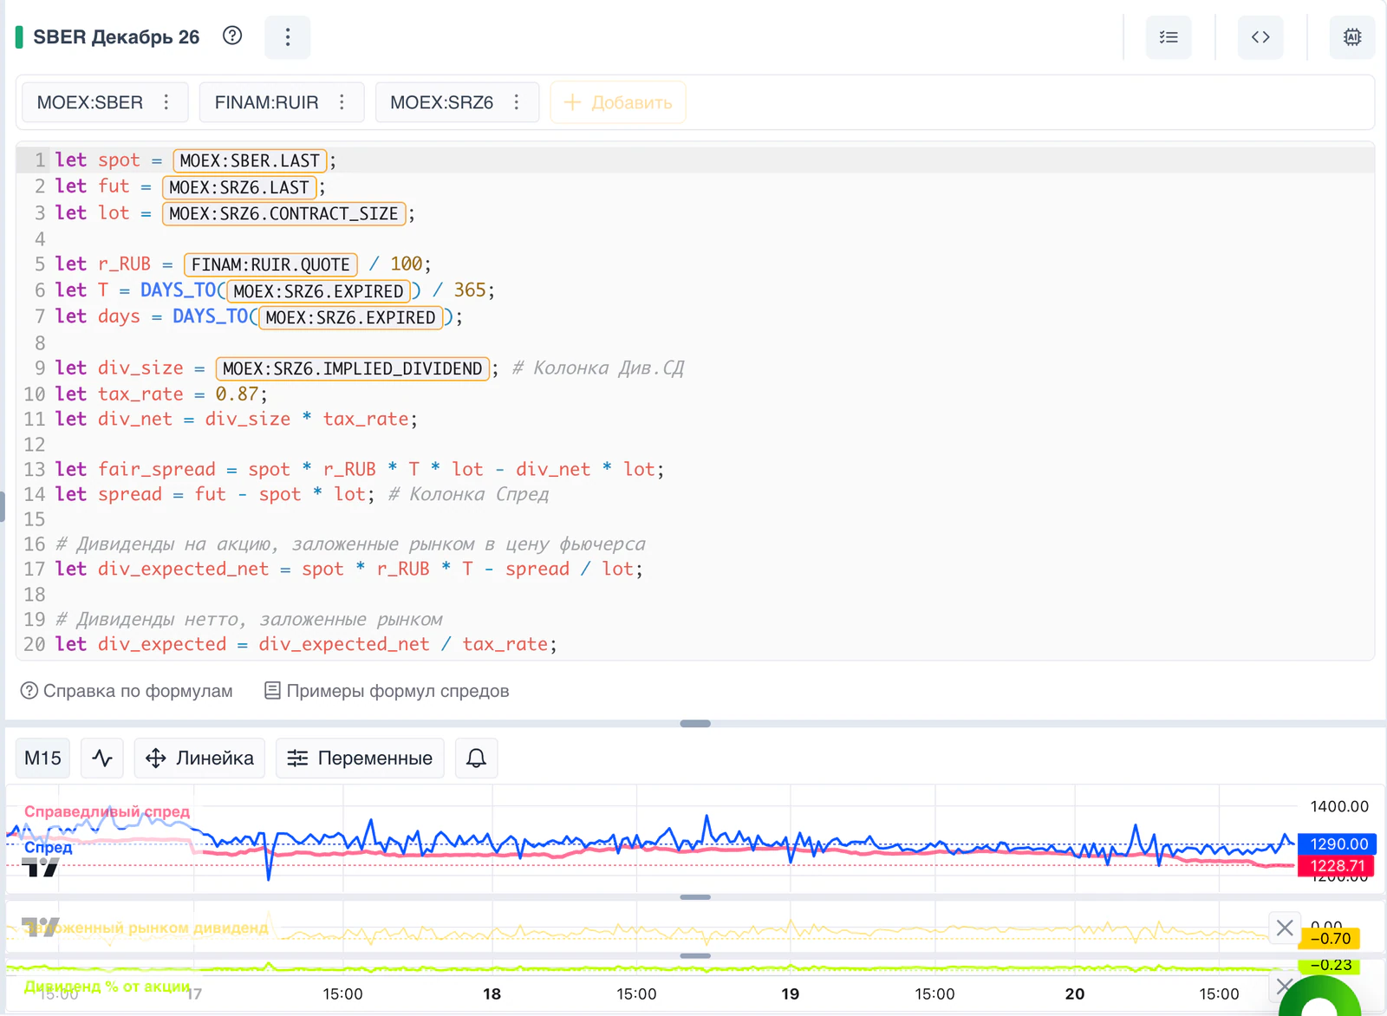Click the blue 1290.00 price label
The height and width of the screenshot is (1016, 1387).
click(1337, 843)
